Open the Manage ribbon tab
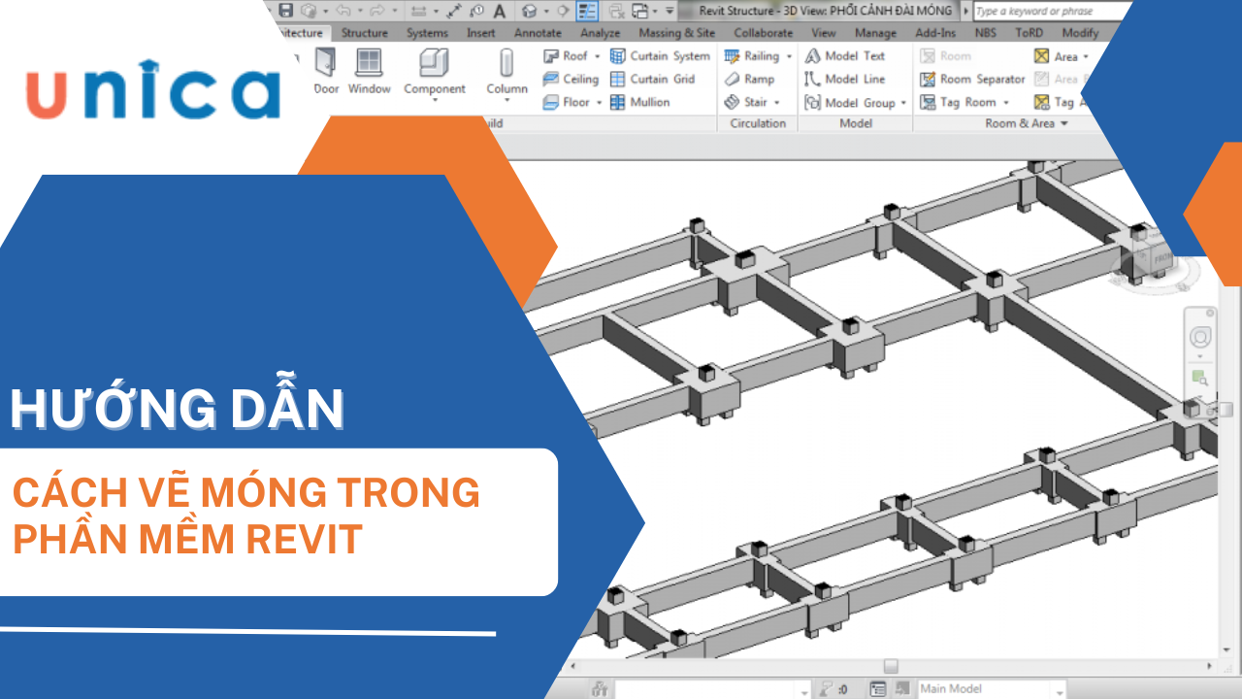 875,33
